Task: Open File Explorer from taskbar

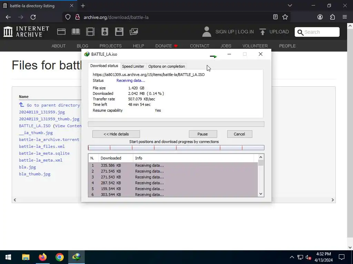Action: click(x=26, y=257)
